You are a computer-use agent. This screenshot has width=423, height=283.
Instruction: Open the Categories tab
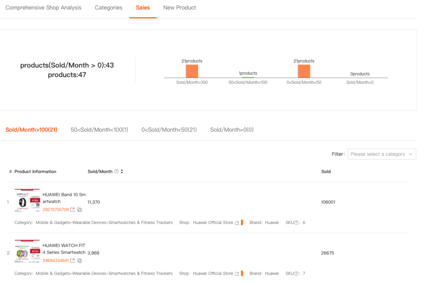[108, 8]
